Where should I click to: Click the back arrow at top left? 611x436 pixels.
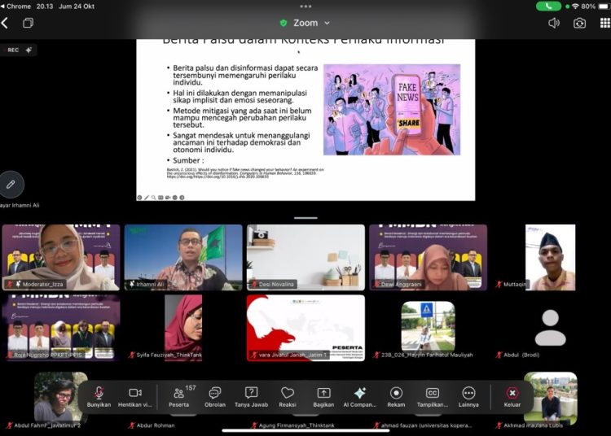pyautogui.click(x=6, y=23)
